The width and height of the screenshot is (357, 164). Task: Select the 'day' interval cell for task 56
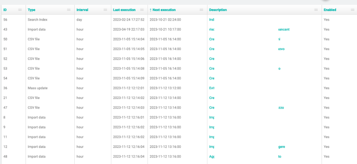(x=79, y=20)
